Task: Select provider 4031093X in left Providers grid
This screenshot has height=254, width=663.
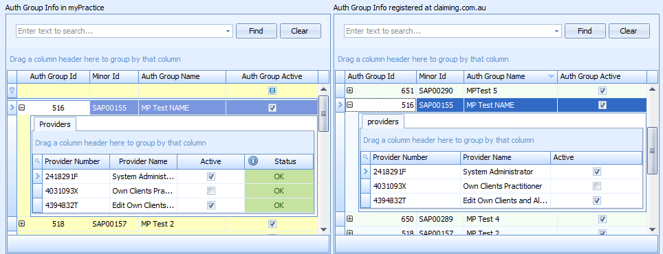Action: click(x=76, y=191)
